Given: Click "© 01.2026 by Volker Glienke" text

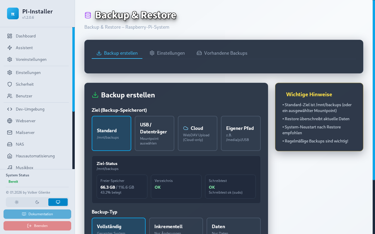Looking at the screenshot, I should (28, 192).
